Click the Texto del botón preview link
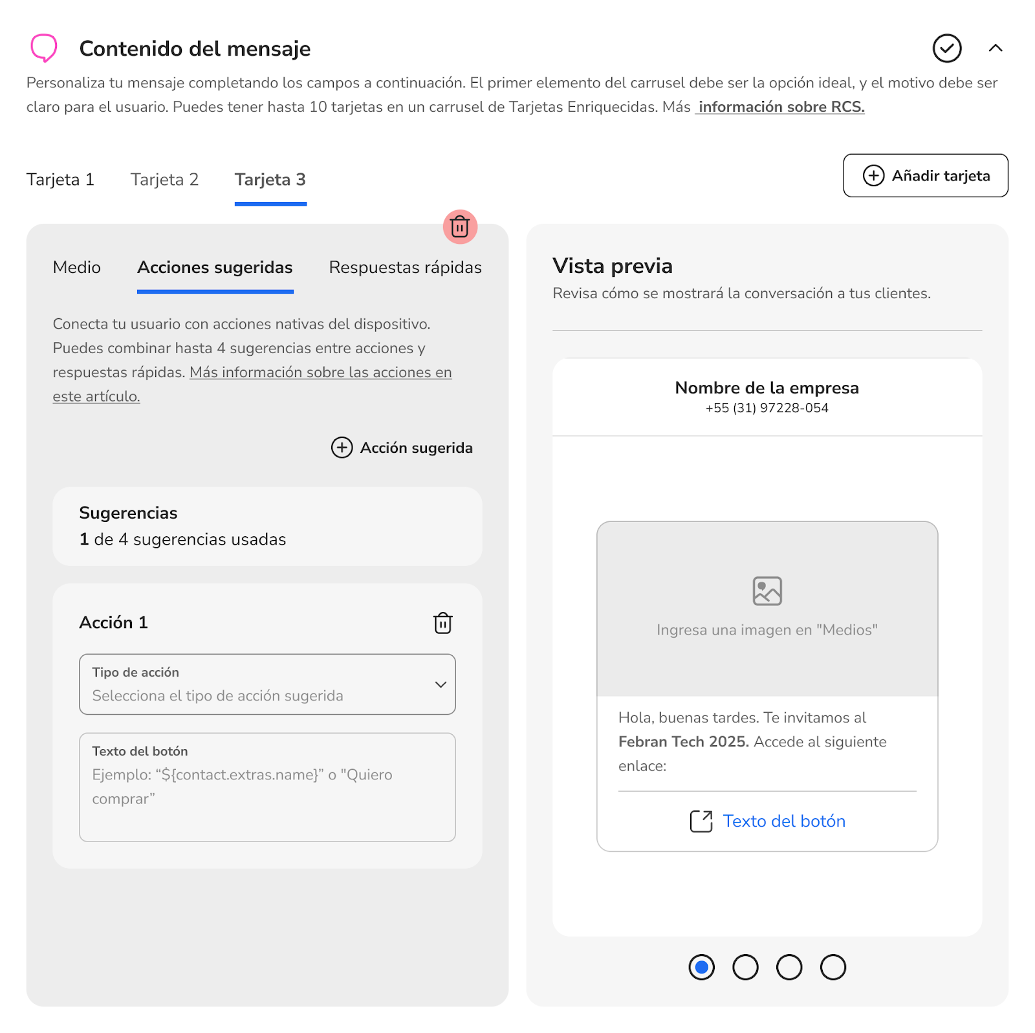Viewport: 1035px width, 1033px height. click(784, 821)
